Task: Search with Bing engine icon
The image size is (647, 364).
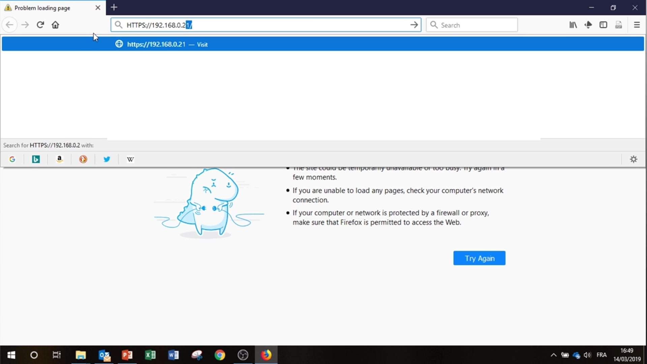Action: (36, 159)
